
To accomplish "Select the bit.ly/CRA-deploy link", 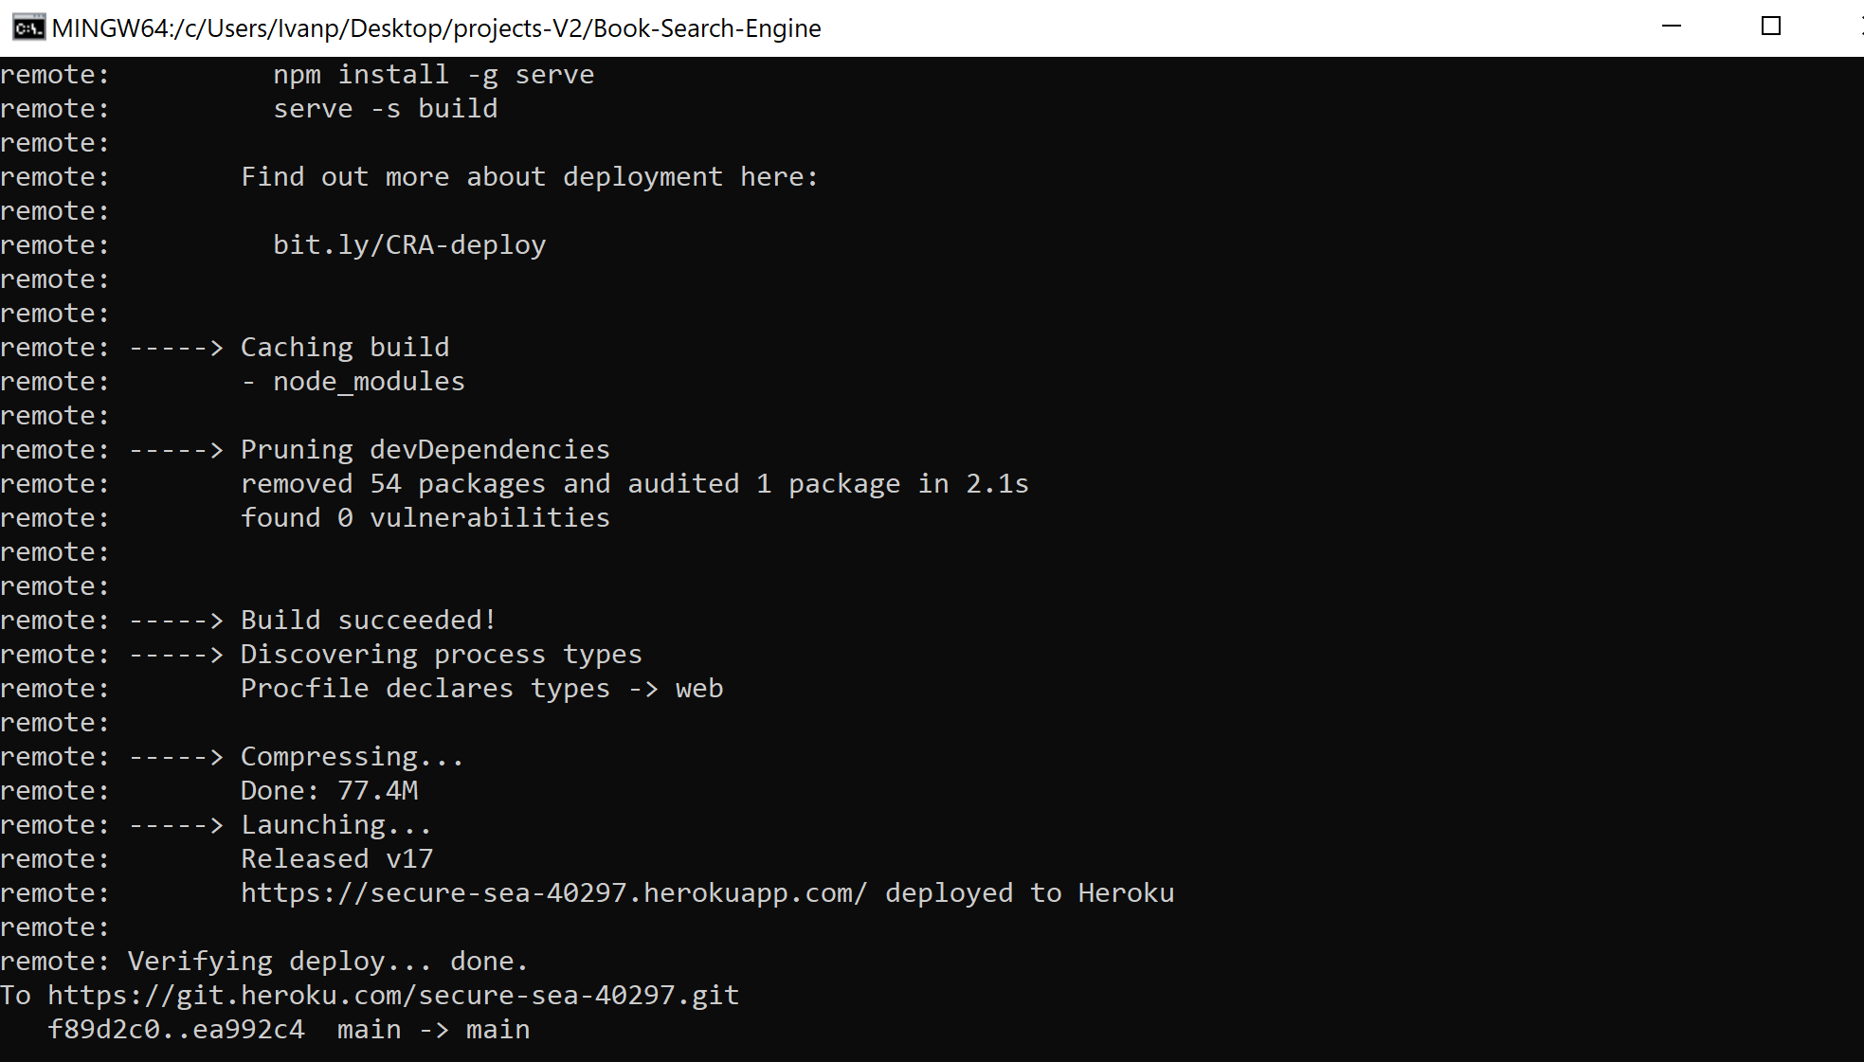I will pyautogui.click(x=409, y=244).
